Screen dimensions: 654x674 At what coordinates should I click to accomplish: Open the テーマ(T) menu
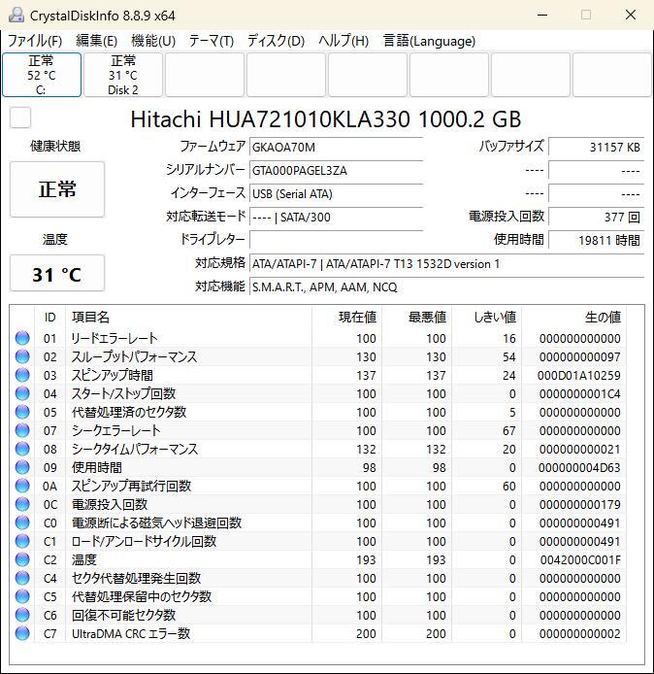(x=212, y=41)
